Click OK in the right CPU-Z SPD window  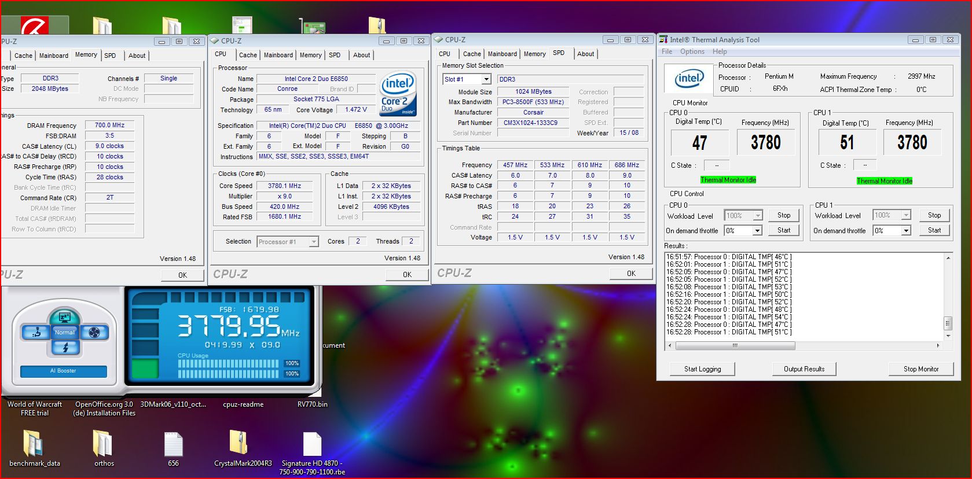[631, 274]
